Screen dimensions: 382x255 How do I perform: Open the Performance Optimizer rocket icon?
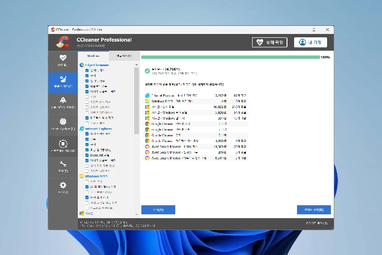[x=63, y=100]
